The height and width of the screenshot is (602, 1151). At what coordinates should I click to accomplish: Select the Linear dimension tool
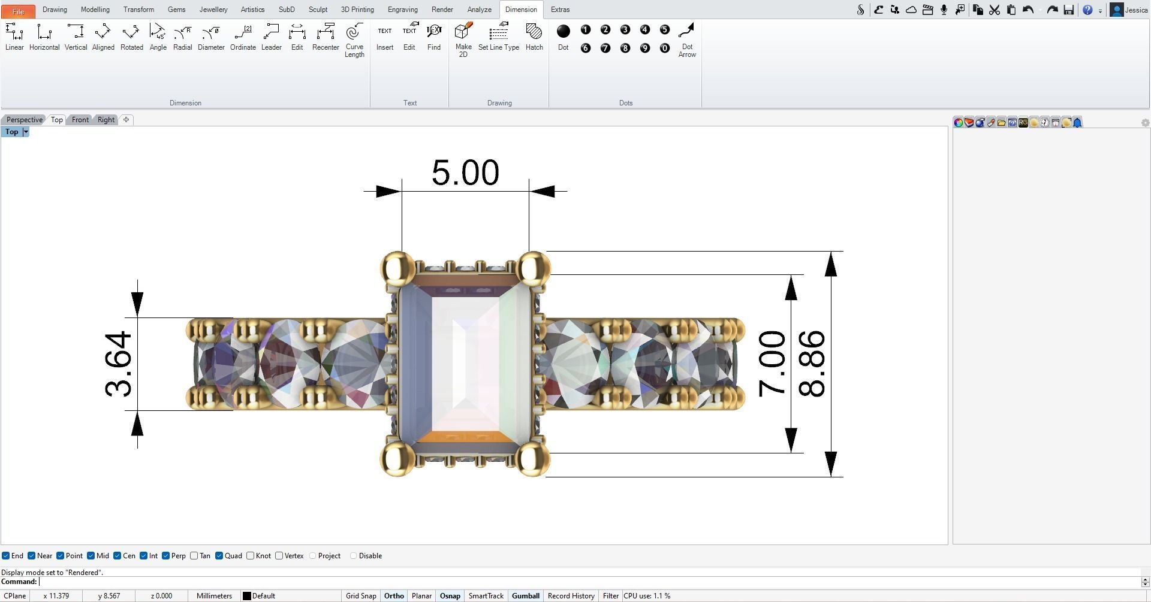(14, 37)
